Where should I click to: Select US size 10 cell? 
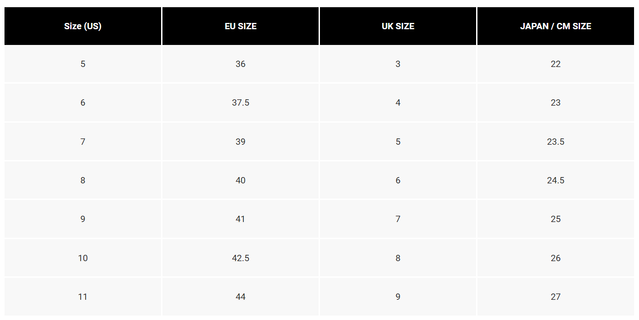pos(83,258)
